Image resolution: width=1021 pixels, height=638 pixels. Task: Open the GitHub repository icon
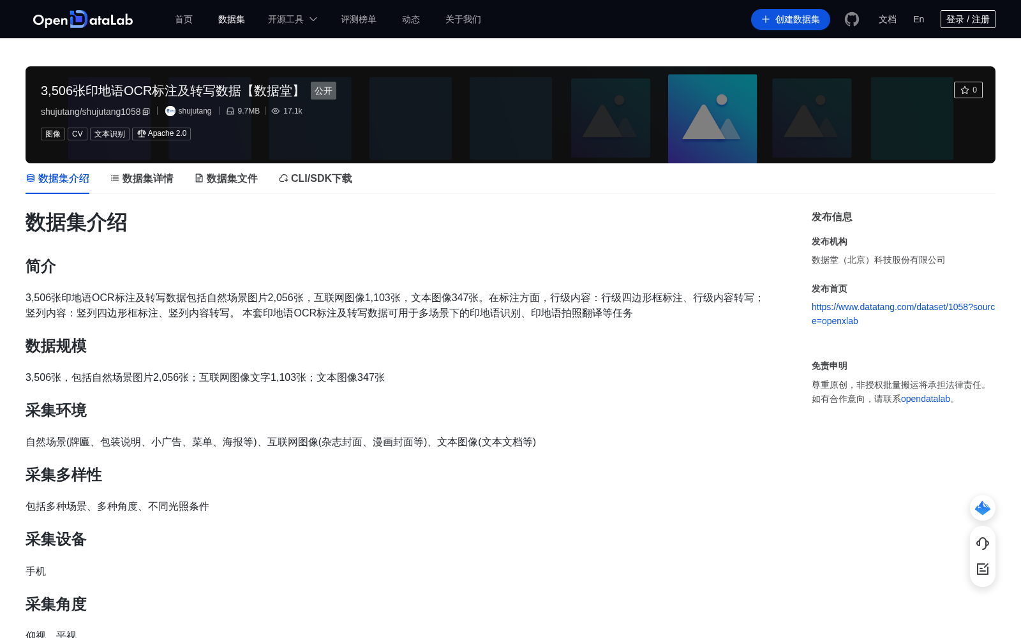(x=852, y=19)
